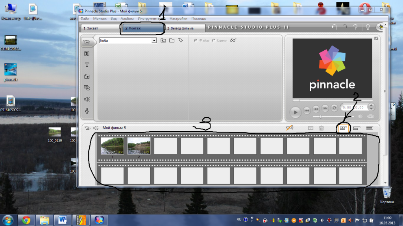Screen dimensions: 403x226
Task: Switch to Timeline view
Action: pyautogui.click(x=357, y=128)
